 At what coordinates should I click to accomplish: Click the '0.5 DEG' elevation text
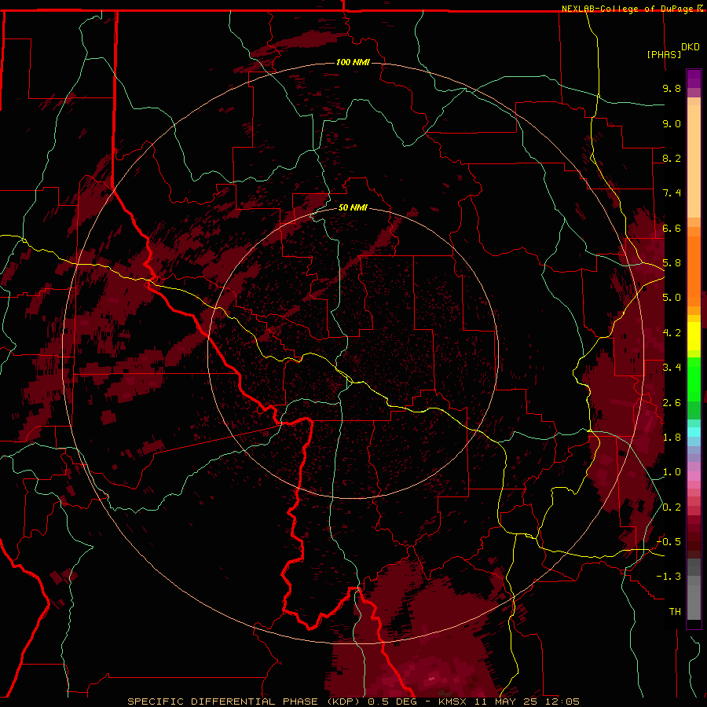click(392, 702)
